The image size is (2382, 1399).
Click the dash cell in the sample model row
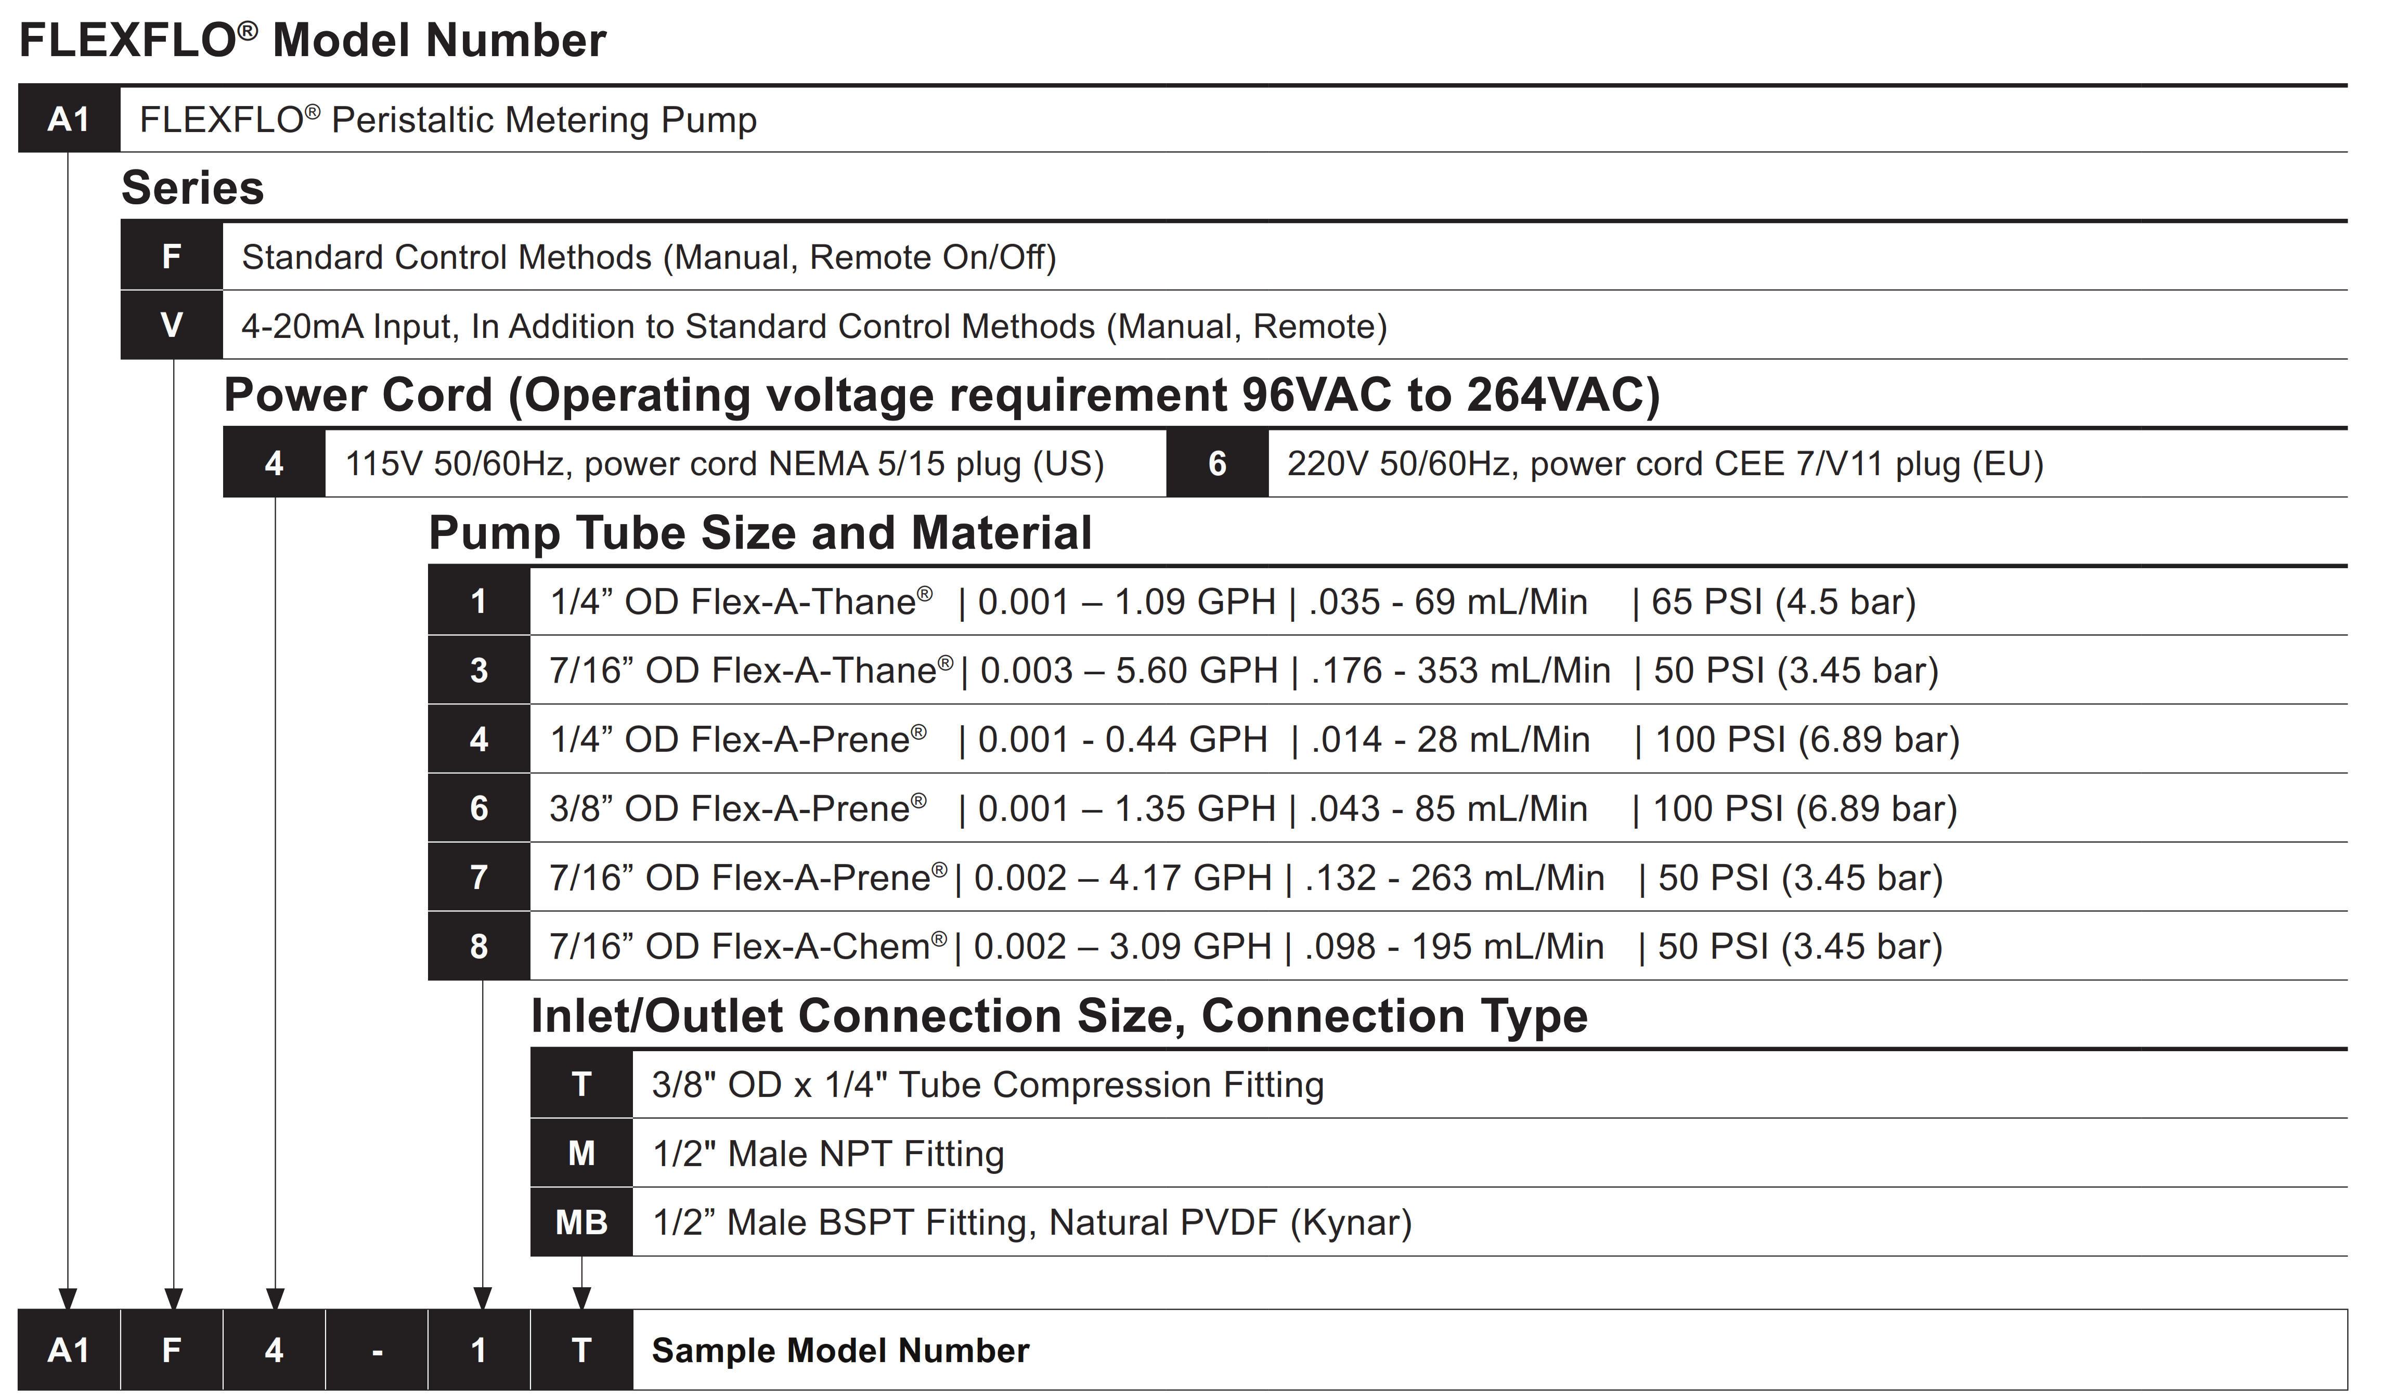click(x=376, y=1351)
